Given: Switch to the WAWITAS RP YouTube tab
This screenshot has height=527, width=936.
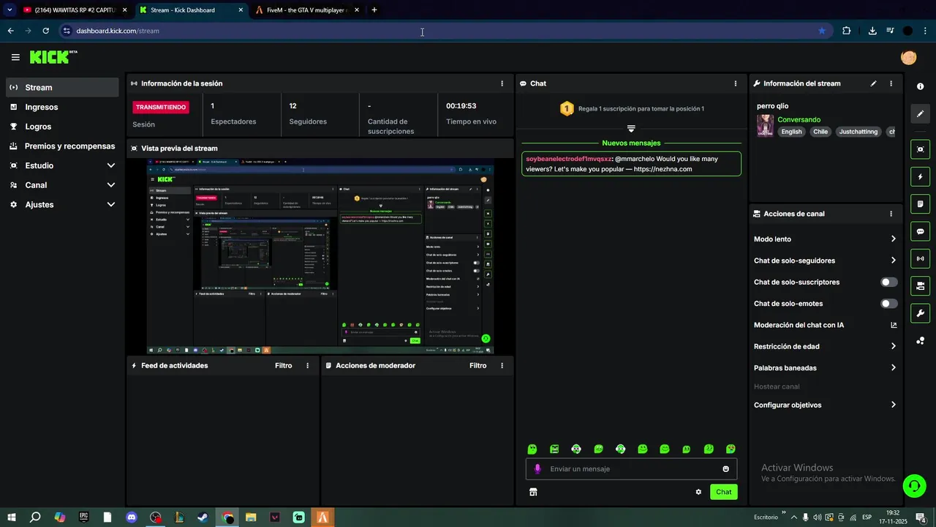Looking at the screenshot, I should 75,10.
